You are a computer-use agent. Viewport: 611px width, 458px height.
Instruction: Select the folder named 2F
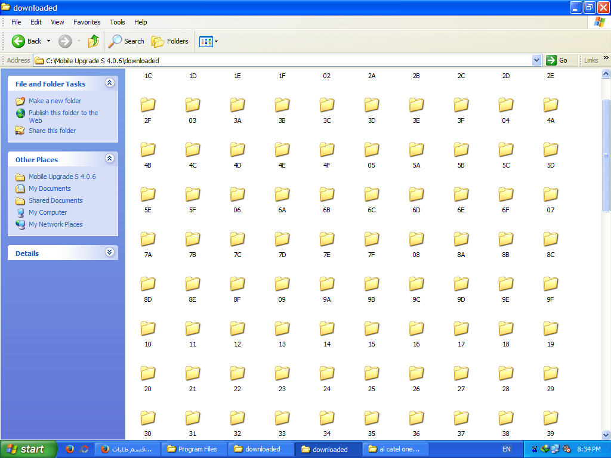pos(148,110)
